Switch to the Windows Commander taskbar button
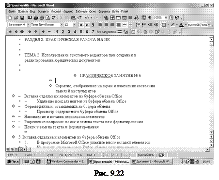 click(x=67, y=162)
